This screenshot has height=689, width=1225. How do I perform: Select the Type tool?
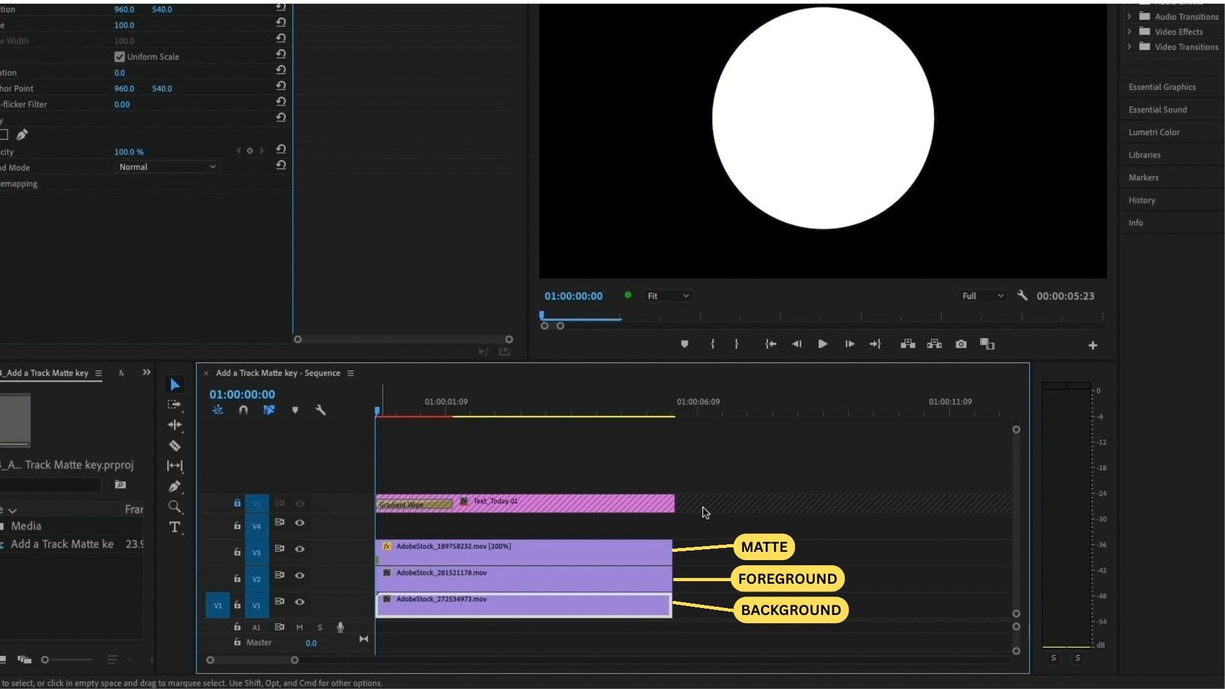pos(174,527)
